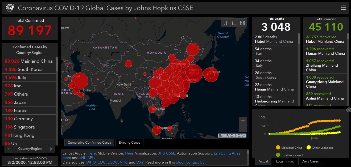Toggle Total Recovered series in chart legend

(x=289, y=155)
